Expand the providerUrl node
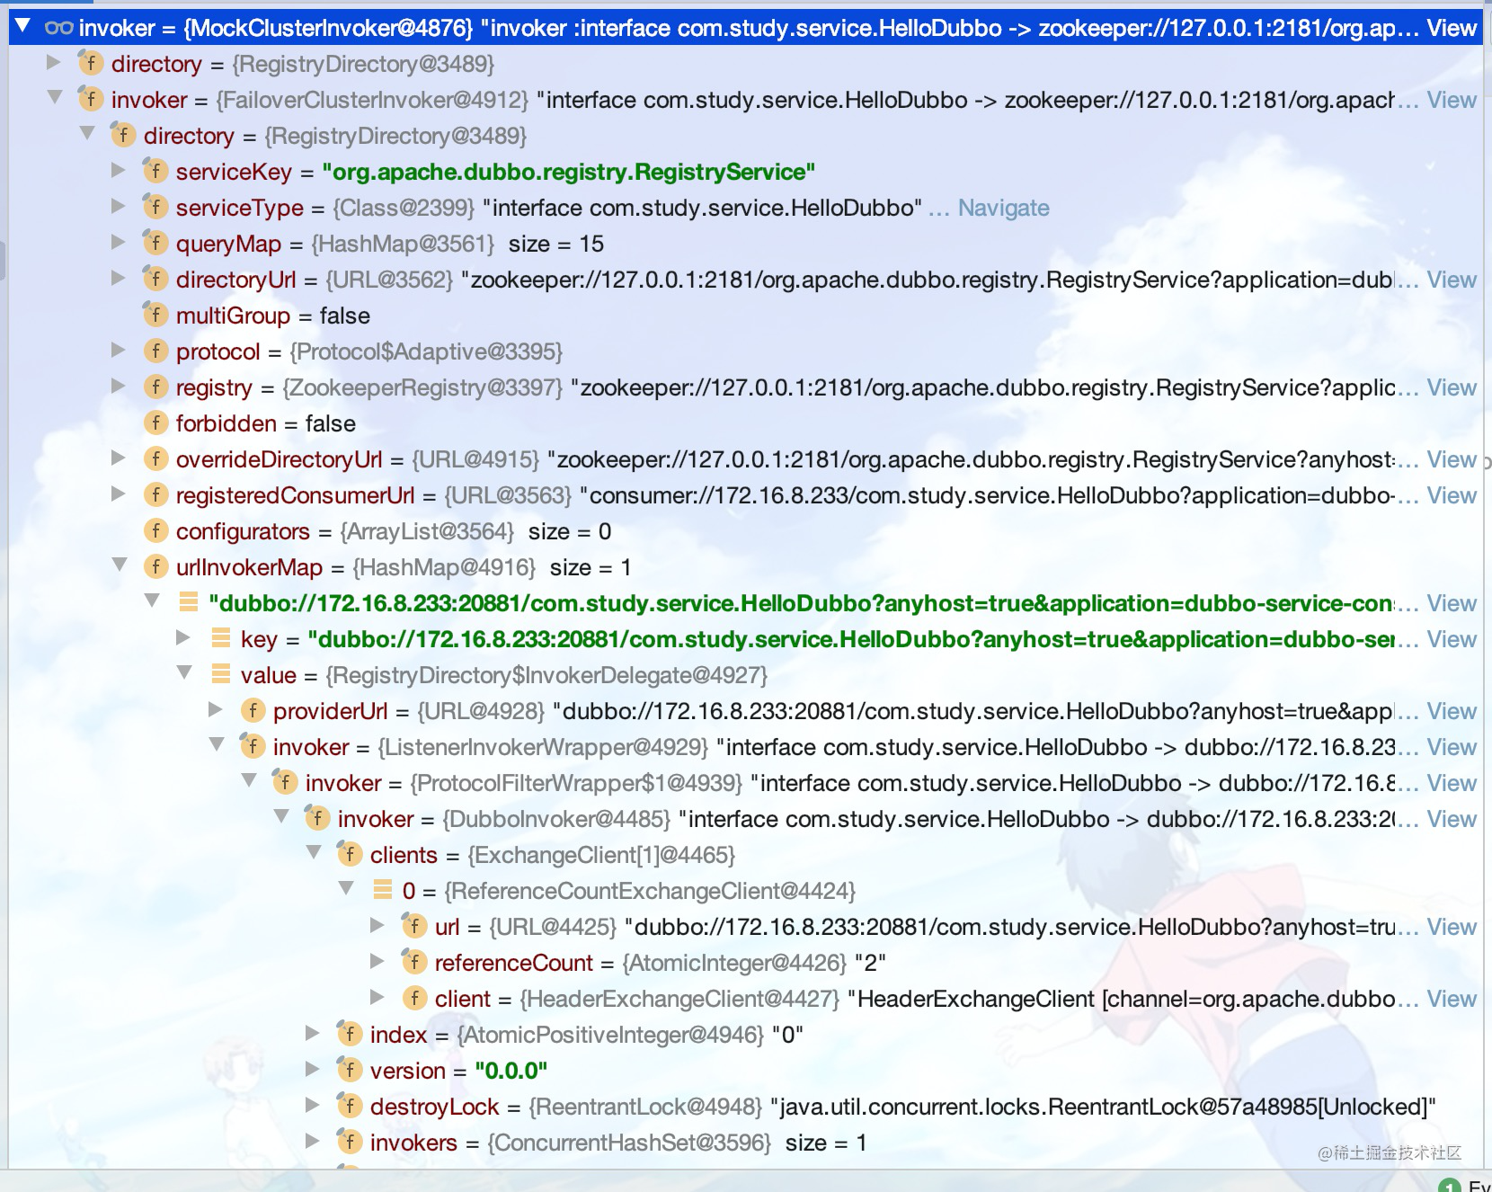The width and height of the screenshot is (1492, 1192). click(x=215, y=709)
